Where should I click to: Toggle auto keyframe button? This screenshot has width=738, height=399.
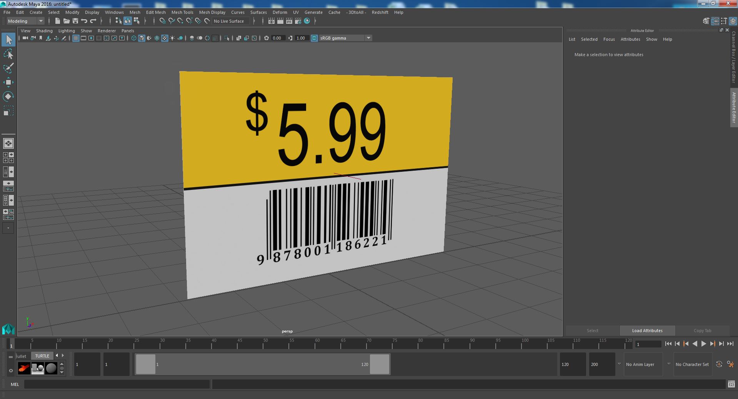(x=719, y=364)
